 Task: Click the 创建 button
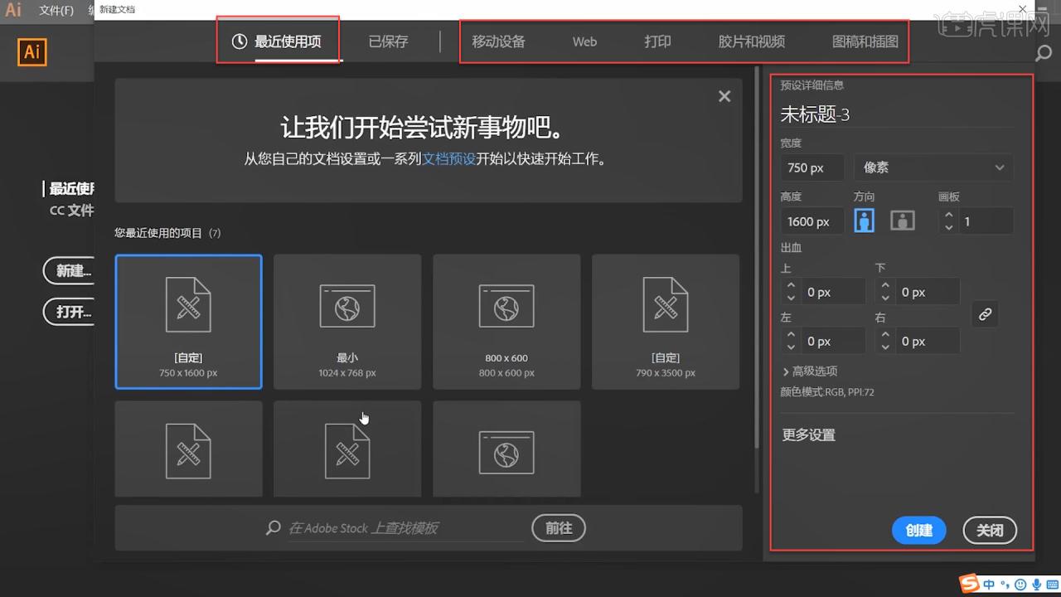(919, 531)
